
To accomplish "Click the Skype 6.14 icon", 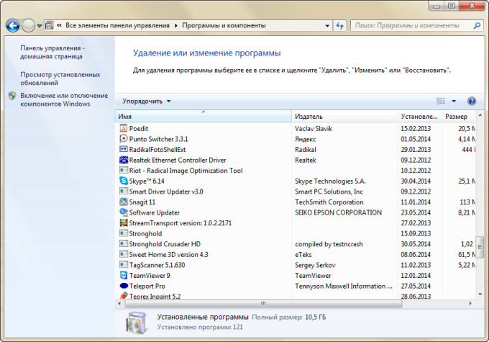I will pos(124,181).
